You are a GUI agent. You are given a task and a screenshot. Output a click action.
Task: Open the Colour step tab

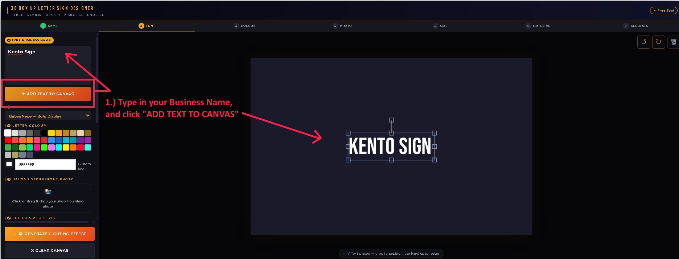pos(244,26)
